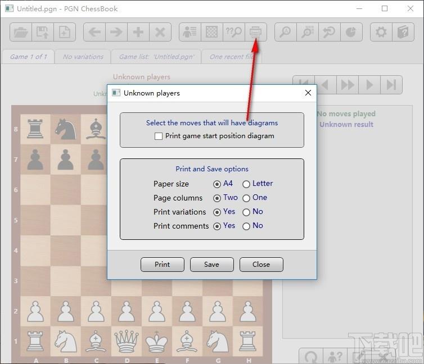
Task: Switch to the 'No variations' tab
Action: 83,57
